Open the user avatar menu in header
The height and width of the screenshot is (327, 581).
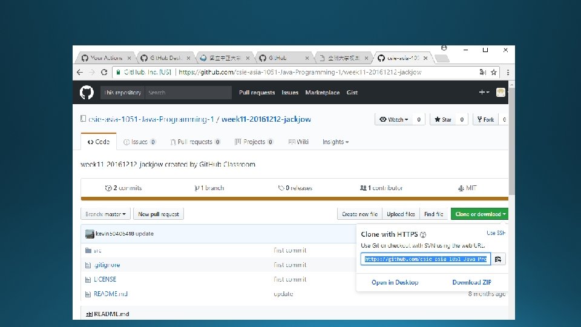pyautogui.click(x=501, y=92)
